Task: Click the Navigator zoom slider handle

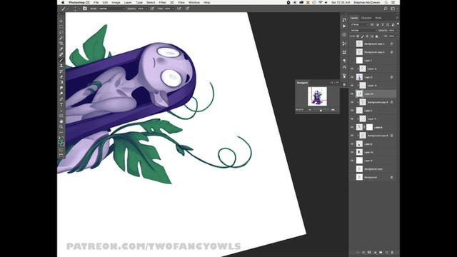Action: (321, 110)
